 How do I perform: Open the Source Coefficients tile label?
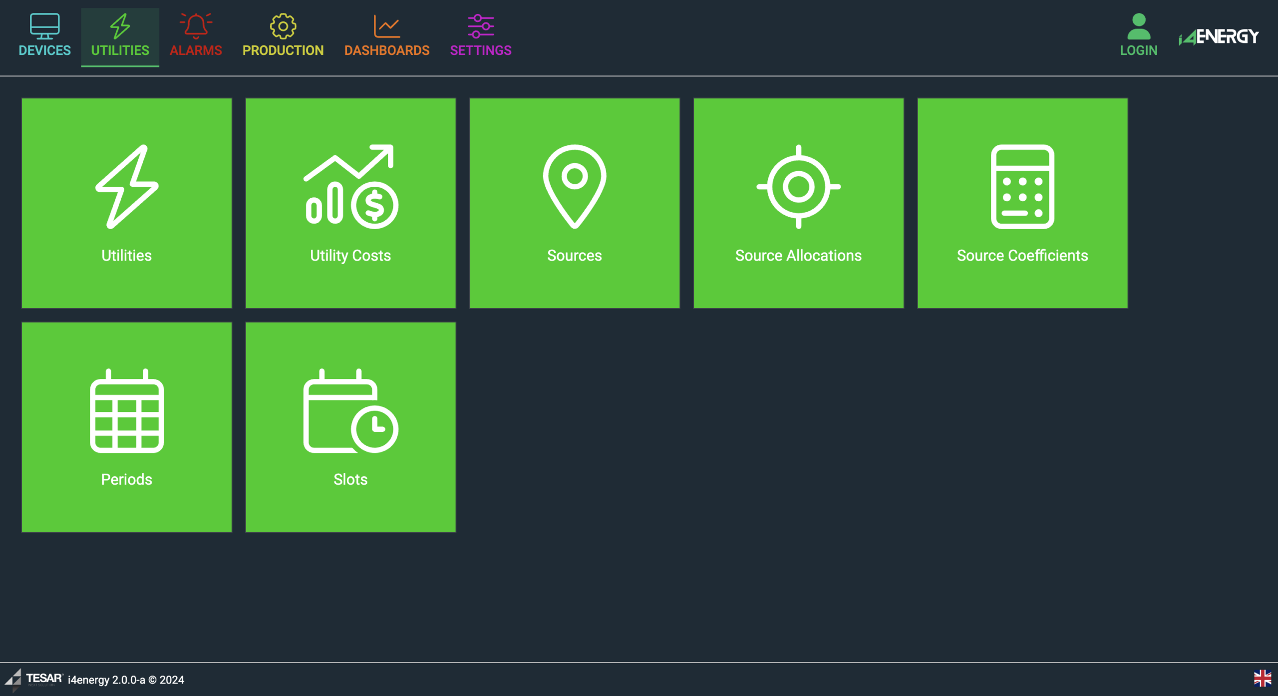point(1022,256)
